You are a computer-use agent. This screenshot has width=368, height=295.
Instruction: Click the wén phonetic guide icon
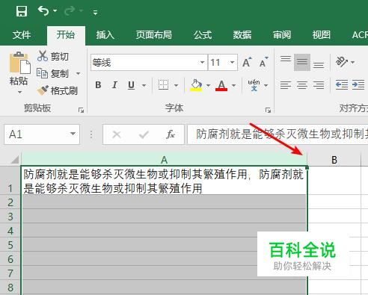click(254, 85)
